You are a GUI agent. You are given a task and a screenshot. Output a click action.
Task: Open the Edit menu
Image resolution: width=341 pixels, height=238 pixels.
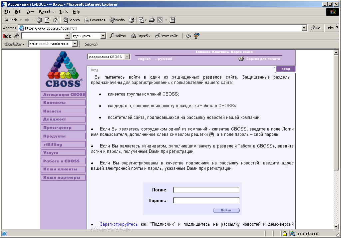pyautogui.click(x=18, y=12)
